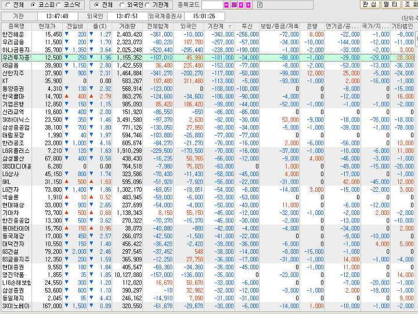Select the 한진해운 stock row name
Image resolution: width=418 pixels, height=314 pixels.
coord(13,34)
